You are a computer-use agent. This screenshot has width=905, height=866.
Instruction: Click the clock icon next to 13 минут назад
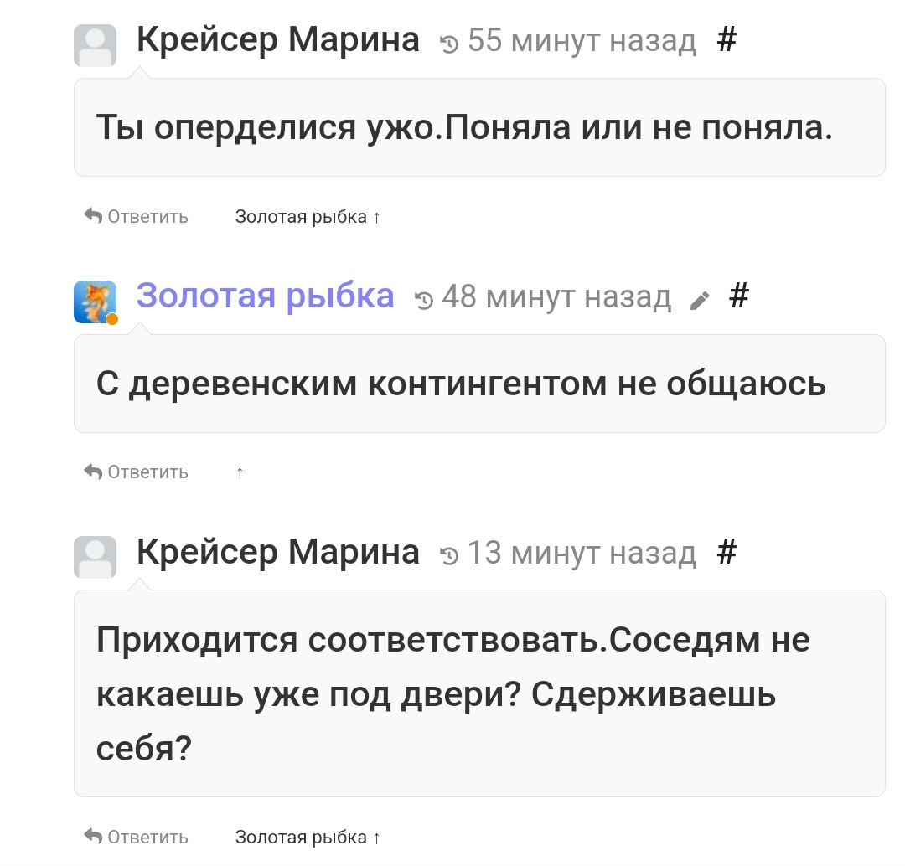(x=449, y=555)
